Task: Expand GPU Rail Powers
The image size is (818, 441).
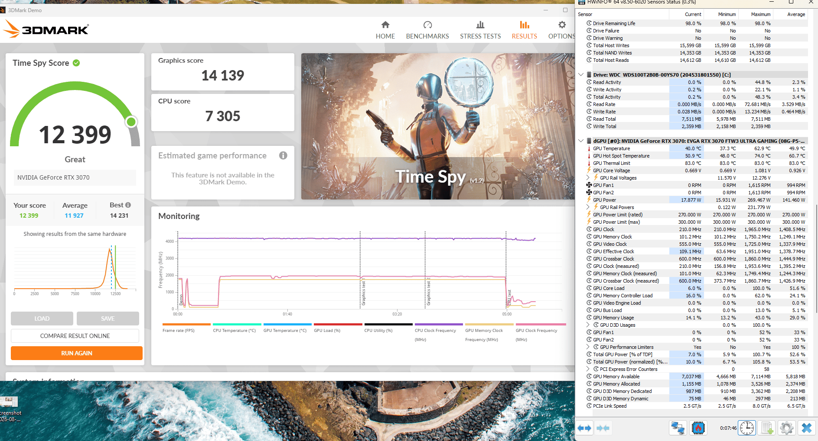Action: 588,207
